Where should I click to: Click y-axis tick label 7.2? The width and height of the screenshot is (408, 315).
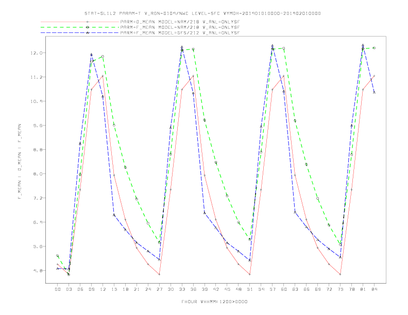click(38, 198)
